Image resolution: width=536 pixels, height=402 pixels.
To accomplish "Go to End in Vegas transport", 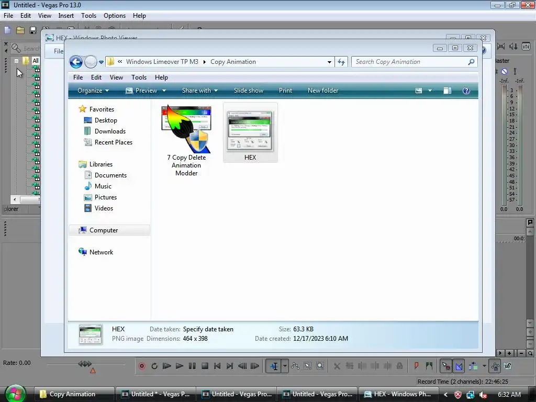I will pyautogui.click(x=230, y=366).
